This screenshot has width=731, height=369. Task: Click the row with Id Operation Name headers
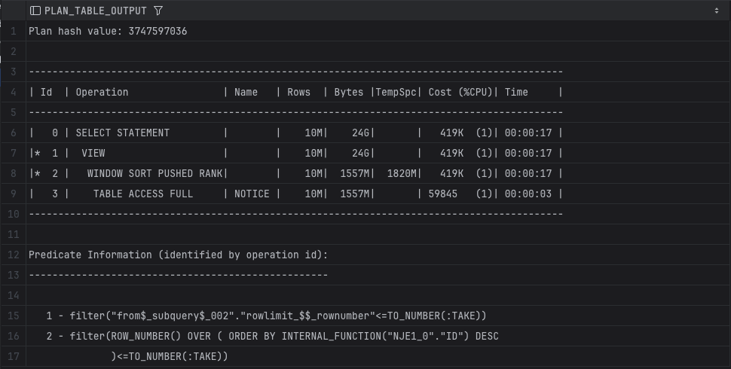378,92
